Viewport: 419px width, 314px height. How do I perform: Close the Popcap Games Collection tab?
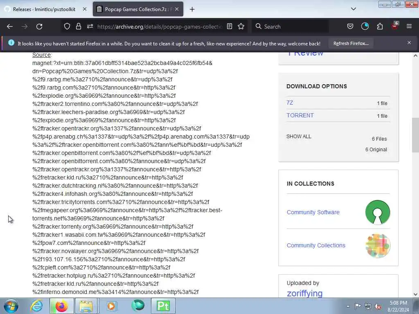177,9
